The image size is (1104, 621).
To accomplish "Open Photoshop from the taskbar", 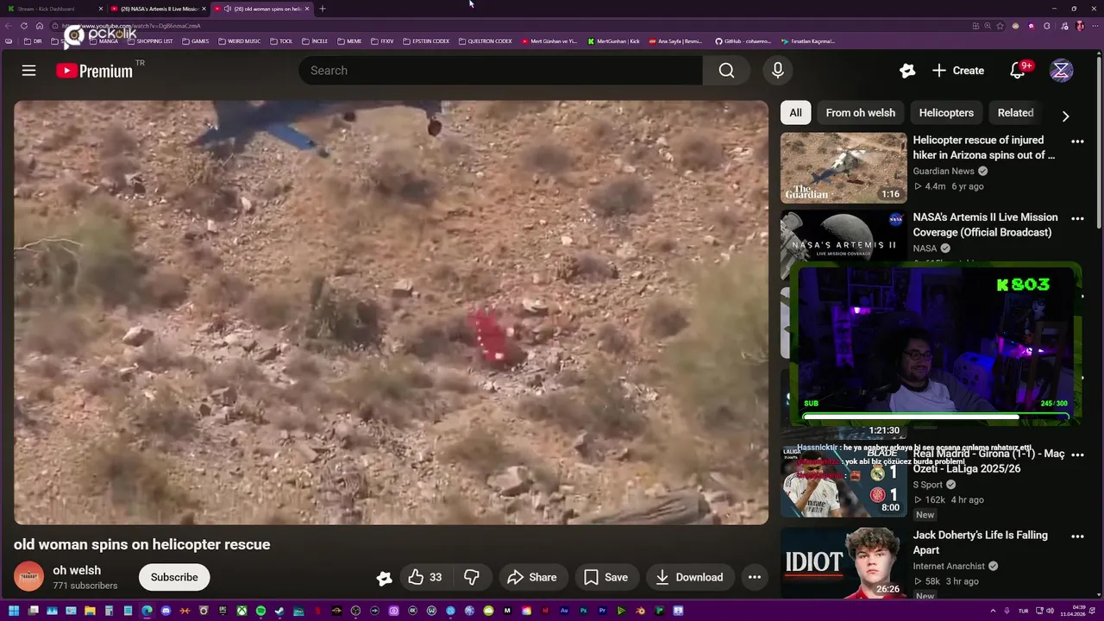I will click(x=583, y=611).
